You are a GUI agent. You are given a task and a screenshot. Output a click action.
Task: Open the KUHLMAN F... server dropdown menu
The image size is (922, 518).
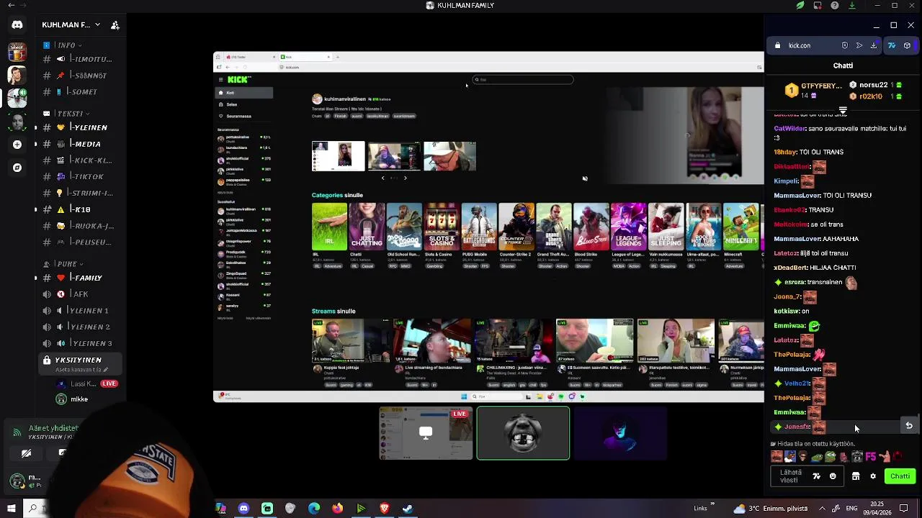coord(71,25)
